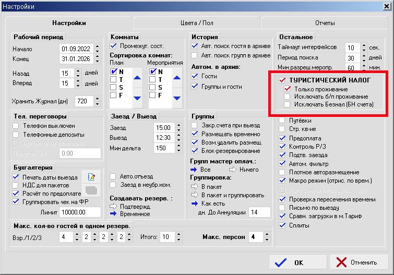The width and height of the screenshot is (394, 275).
Task: Choose the Ничего group master payment arrow
Action: [232, 170]
